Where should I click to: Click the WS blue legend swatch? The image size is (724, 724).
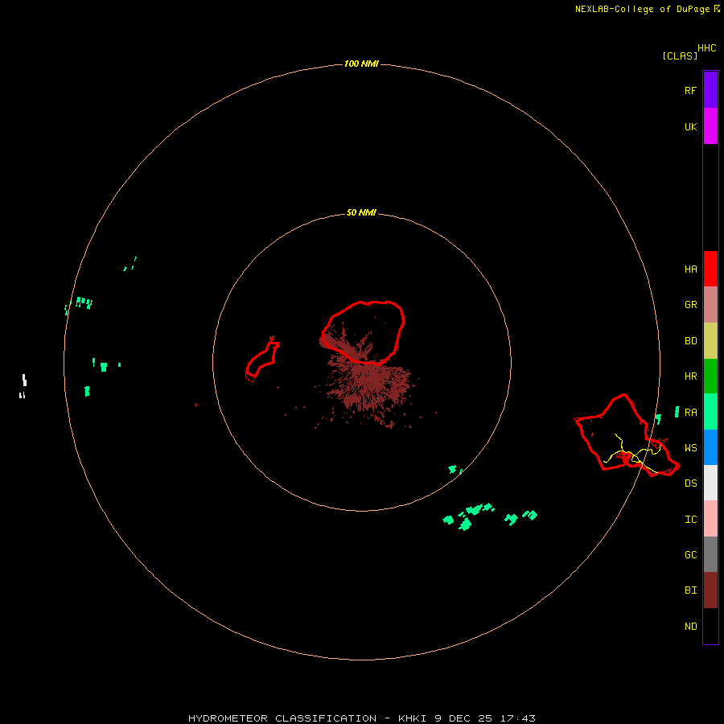(710, 447)
